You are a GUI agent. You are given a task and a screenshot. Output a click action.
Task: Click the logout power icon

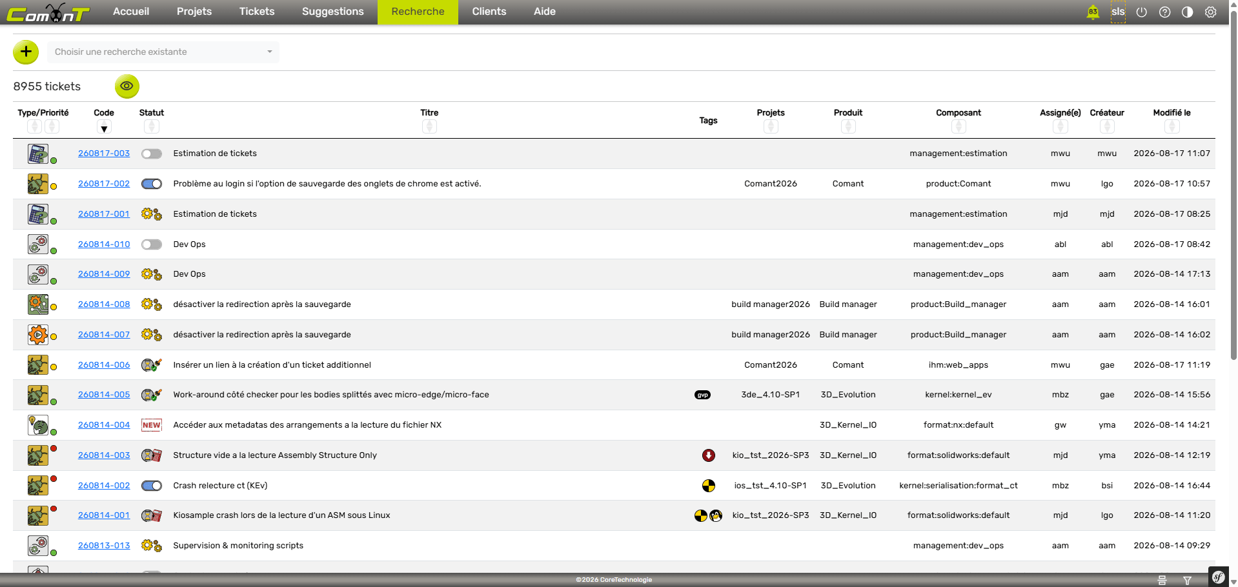click(1141, 12)
